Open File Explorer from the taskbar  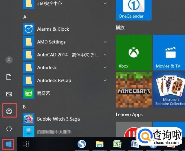100,144
